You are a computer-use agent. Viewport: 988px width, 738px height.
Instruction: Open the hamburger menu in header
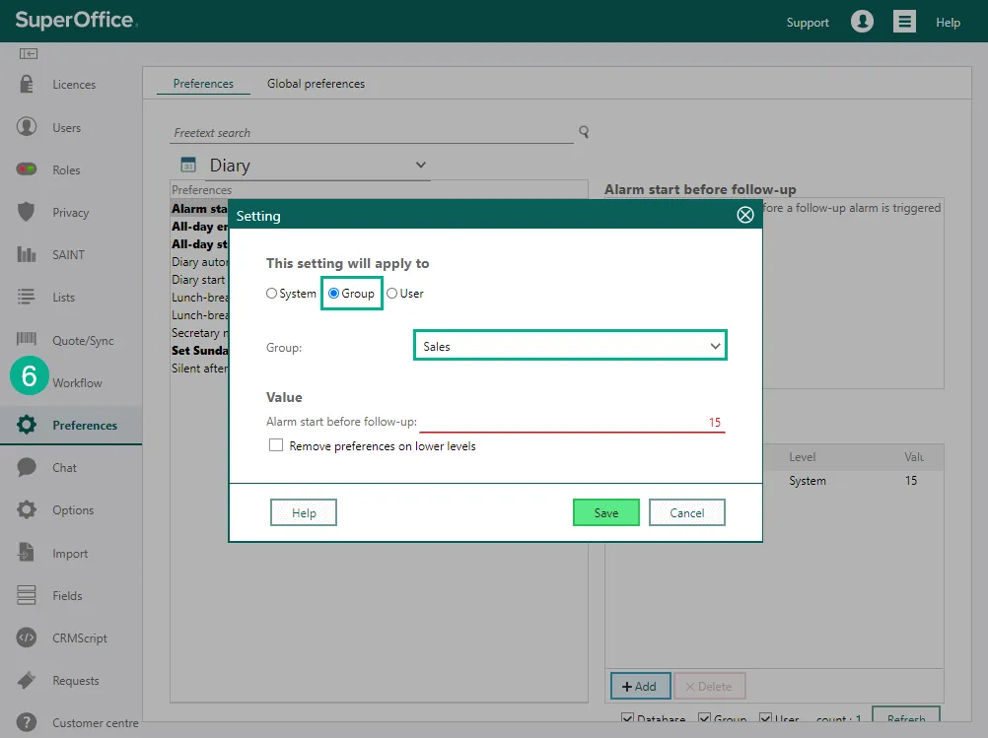(x=903, y=22)
